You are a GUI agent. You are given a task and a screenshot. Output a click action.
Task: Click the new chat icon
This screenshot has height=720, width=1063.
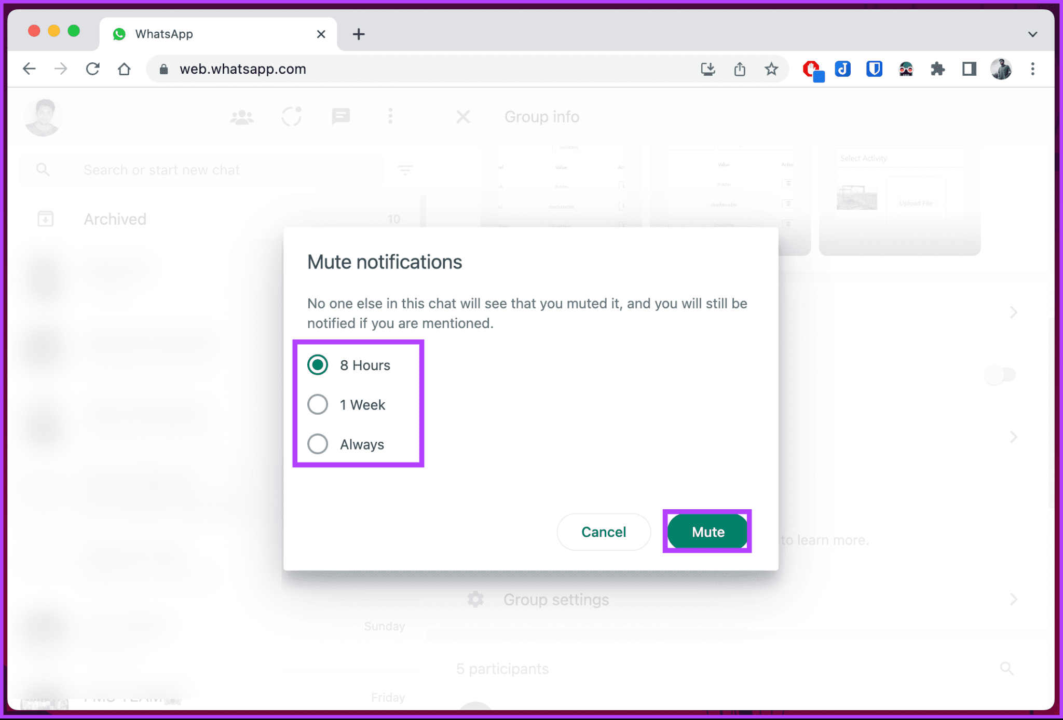342,116
